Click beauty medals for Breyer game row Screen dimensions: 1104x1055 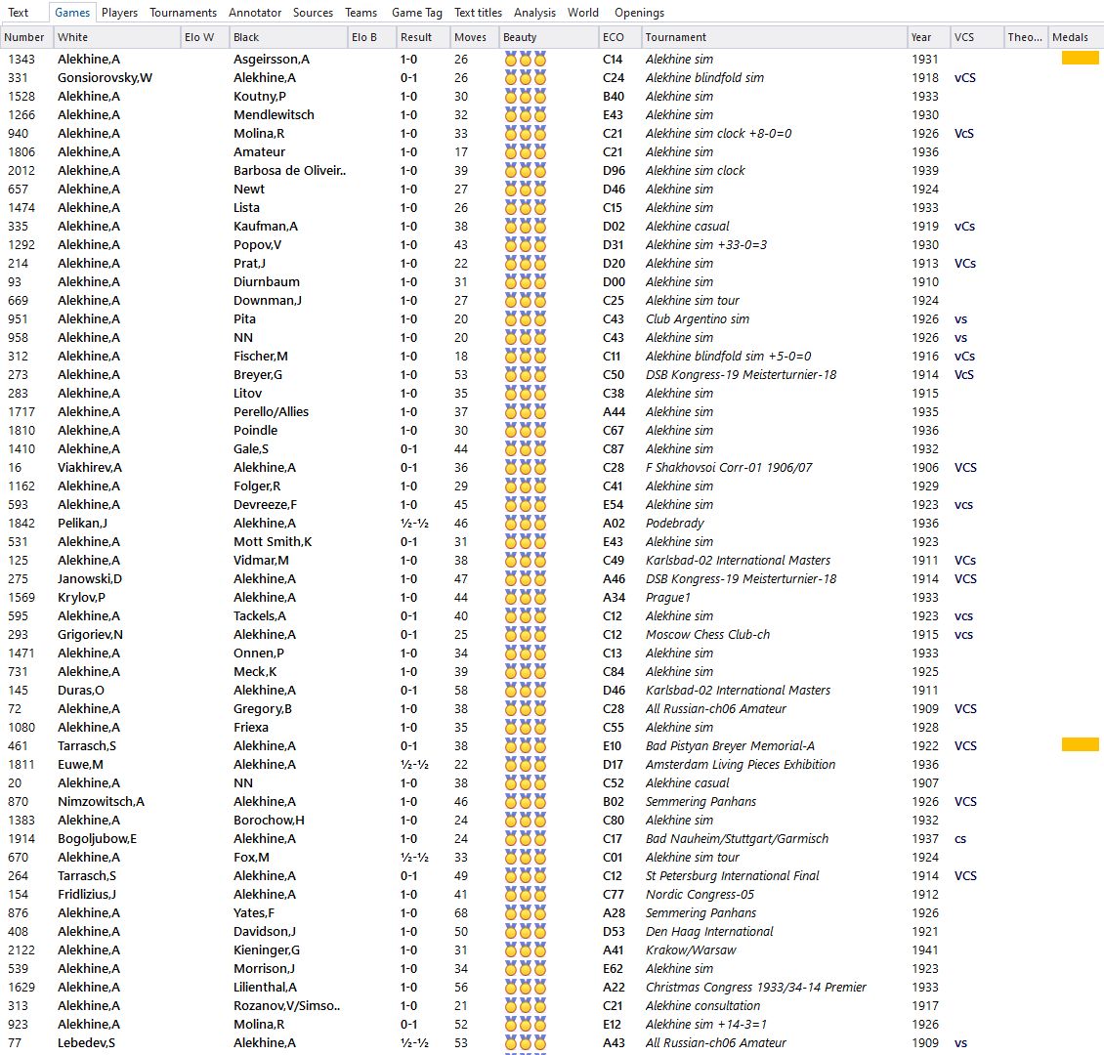pos(525,375)
